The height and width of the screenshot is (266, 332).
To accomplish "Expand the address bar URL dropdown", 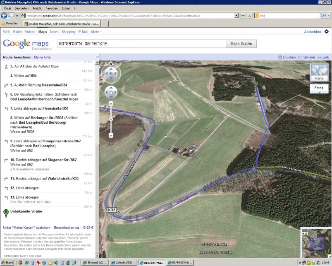I will (236, 16).
